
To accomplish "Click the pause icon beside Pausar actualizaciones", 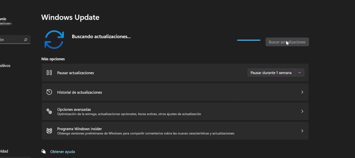I will click(x=49, y=73).
